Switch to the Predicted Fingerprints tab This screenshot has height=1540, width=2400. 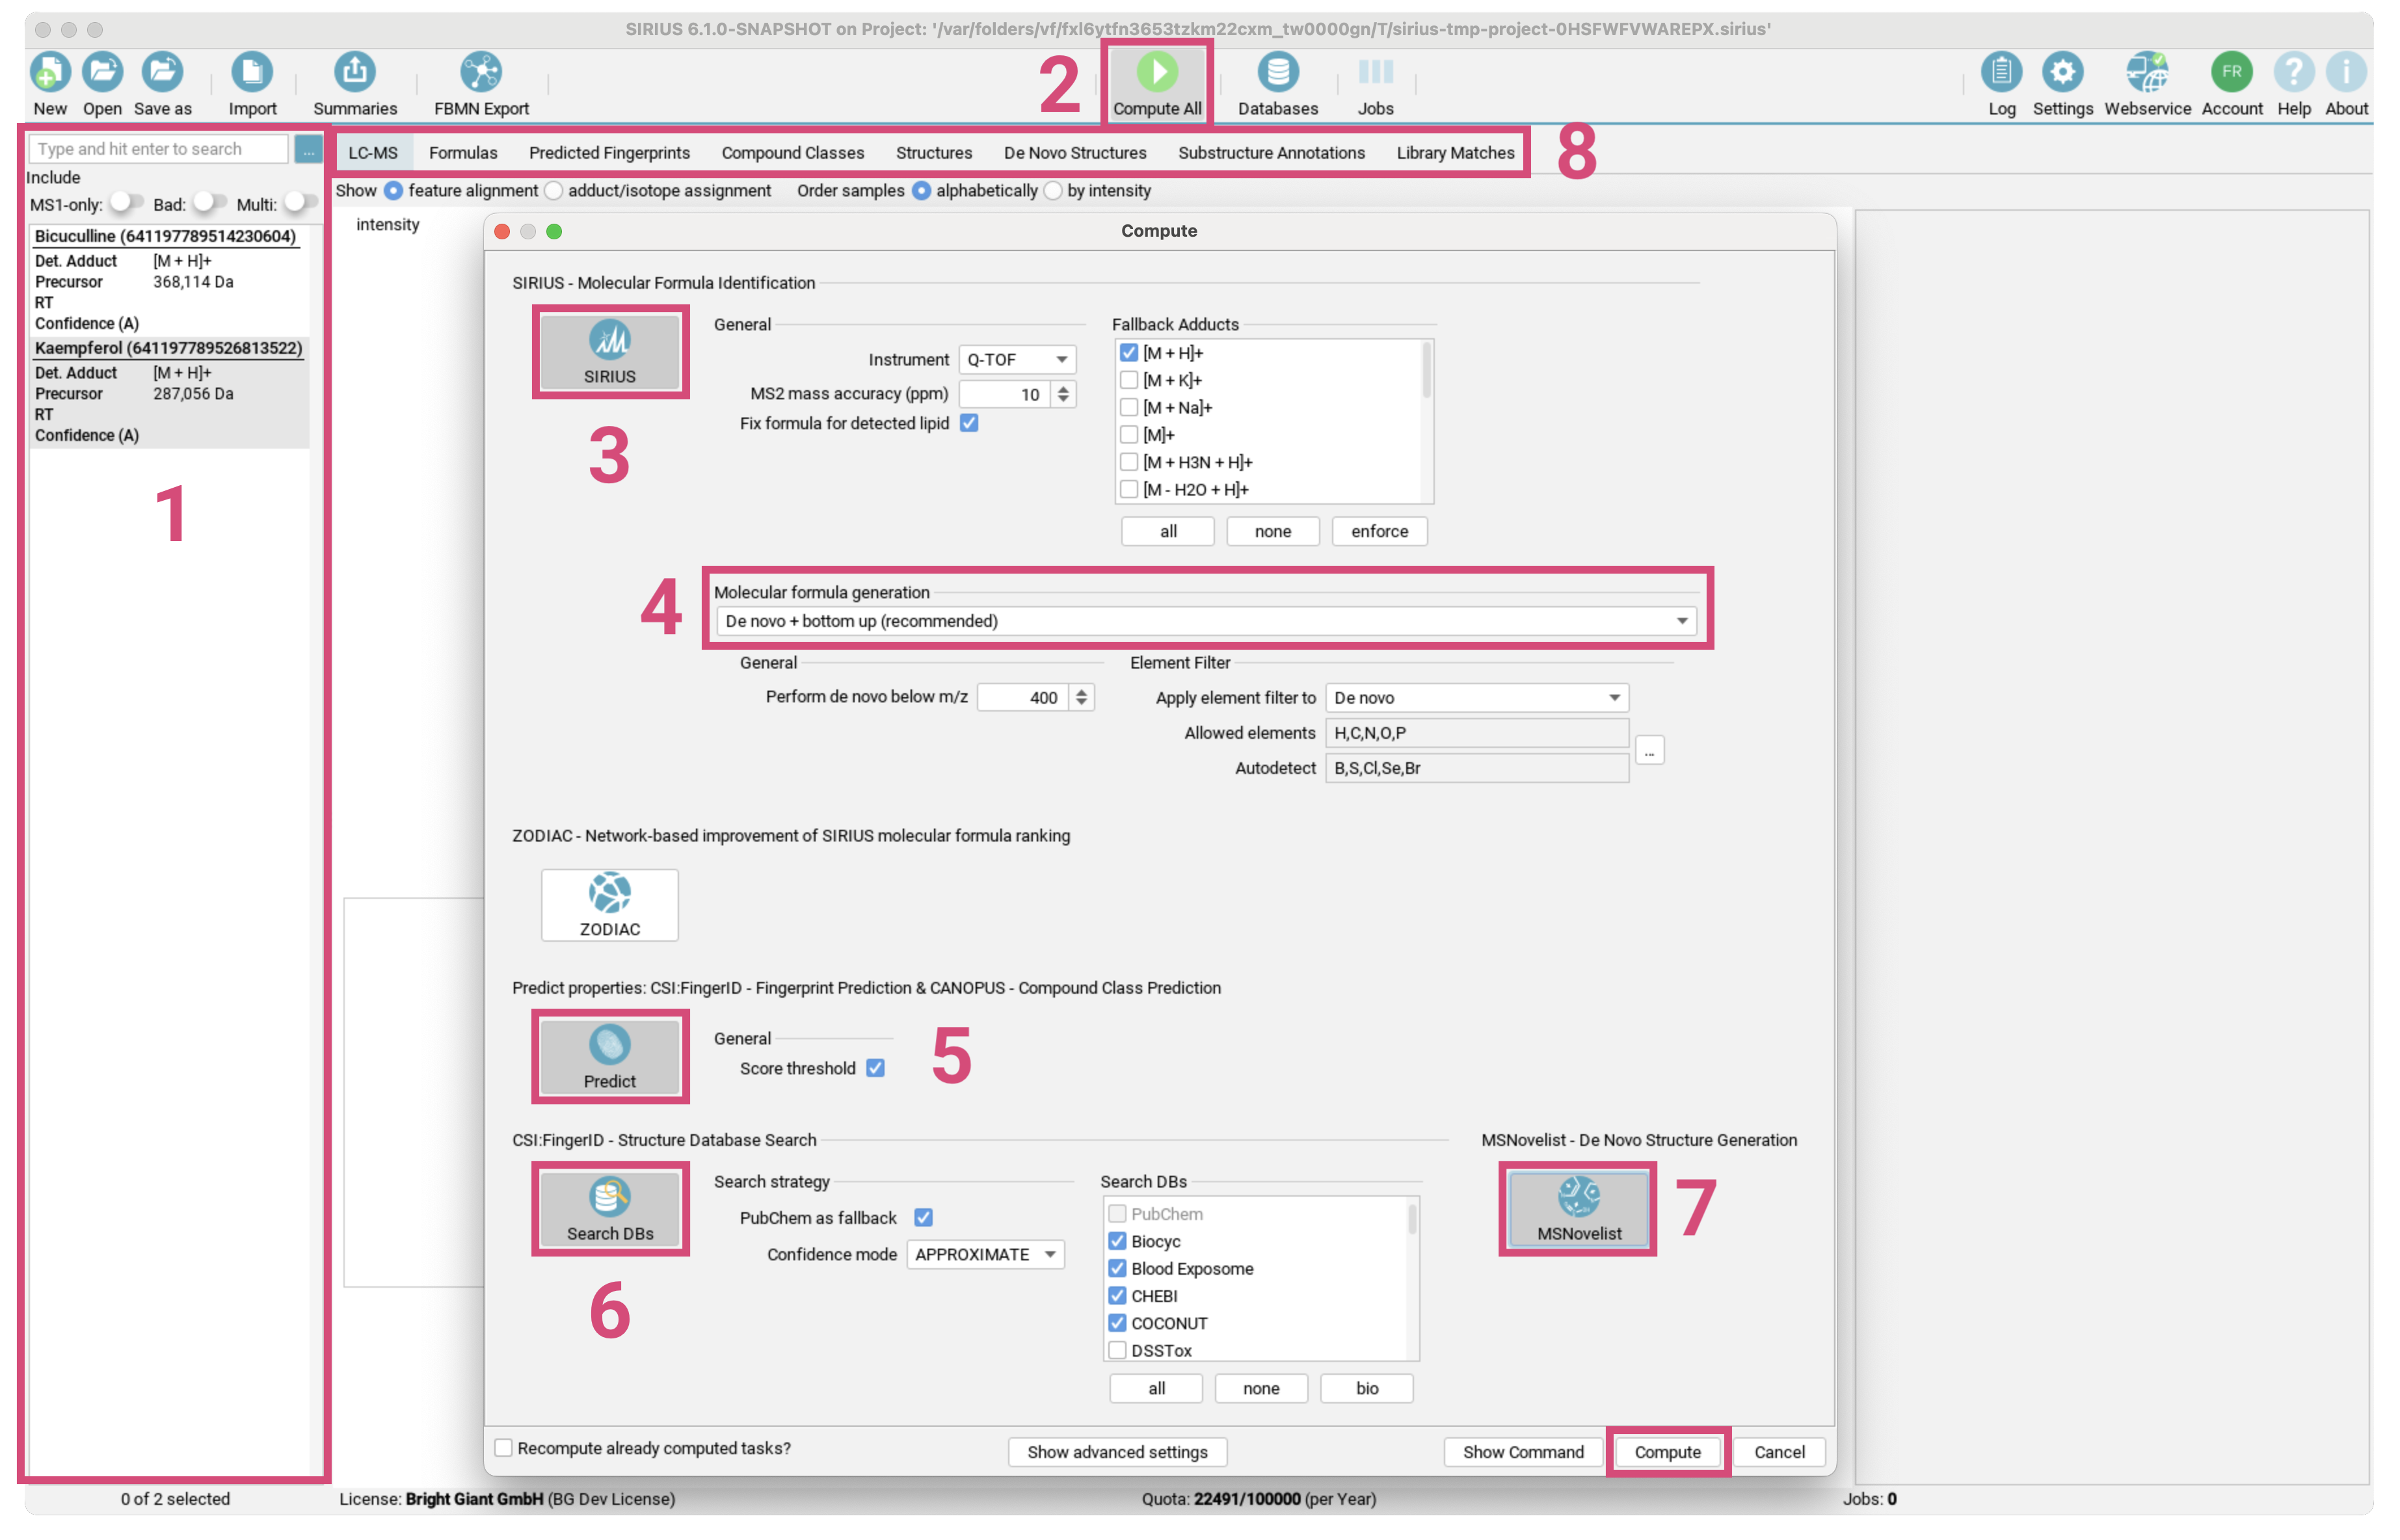click(x=609, y=153)
